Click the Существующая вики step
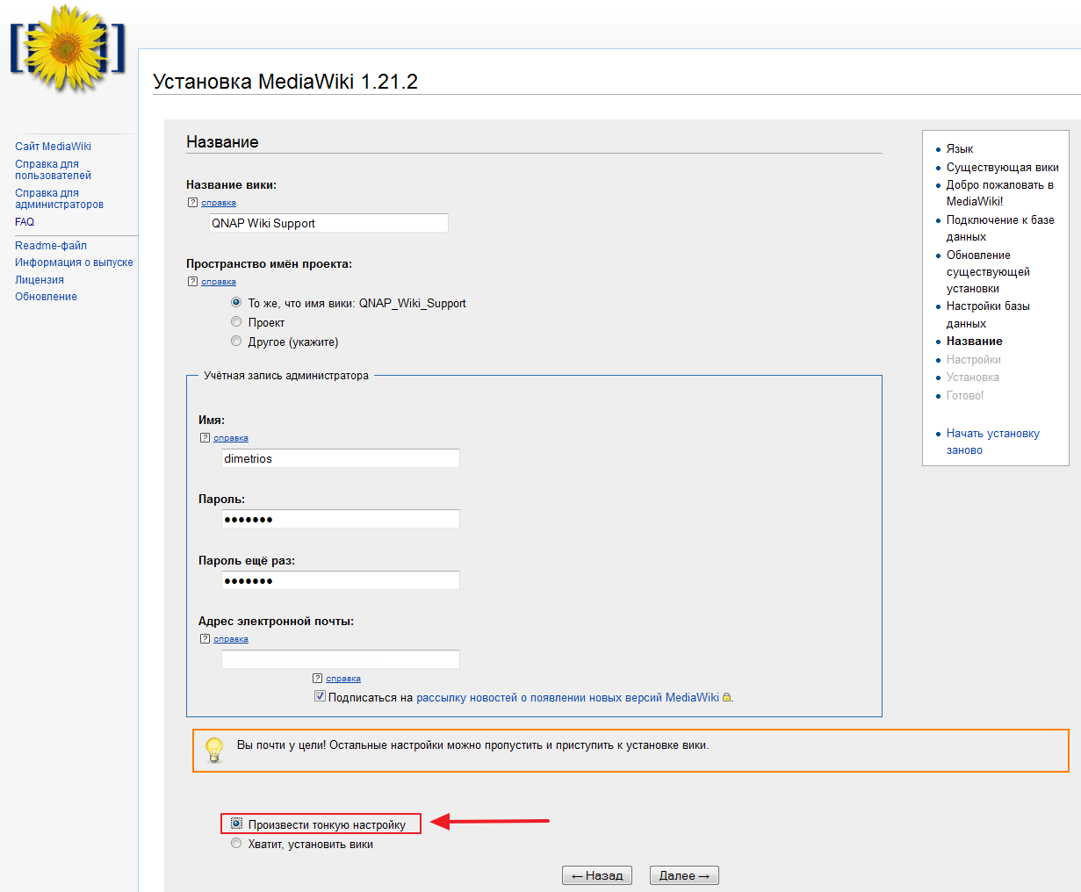This screenshot has width=1081, height=892. tap(1003, 168)
